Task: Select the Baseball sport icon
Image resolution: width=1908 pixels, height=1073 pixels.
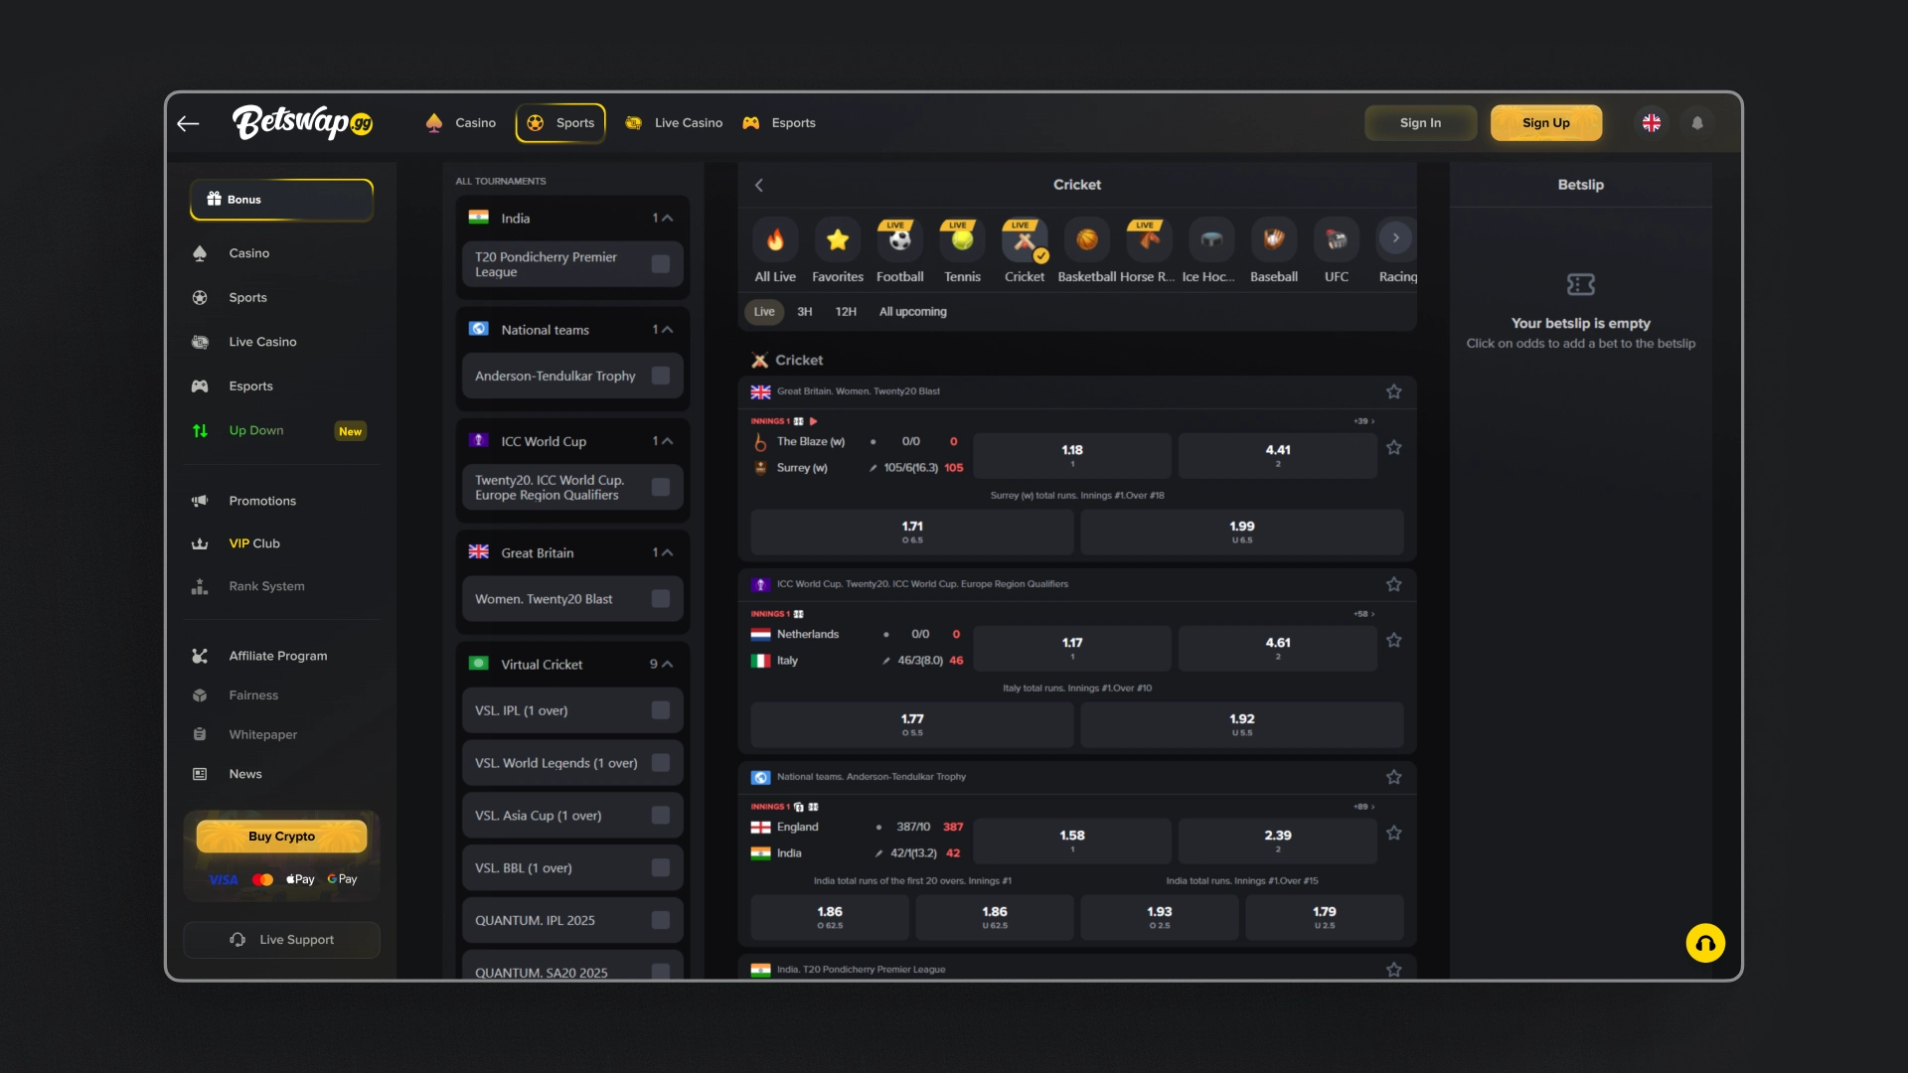Action: click(1274, 239)
